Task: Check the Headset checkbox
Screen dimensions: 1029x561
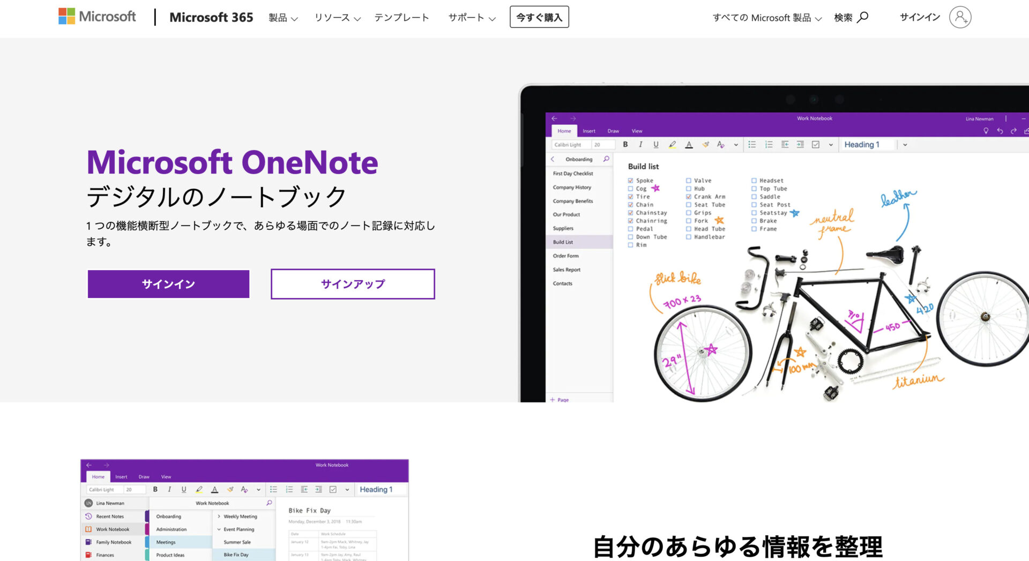Action: 754,181
